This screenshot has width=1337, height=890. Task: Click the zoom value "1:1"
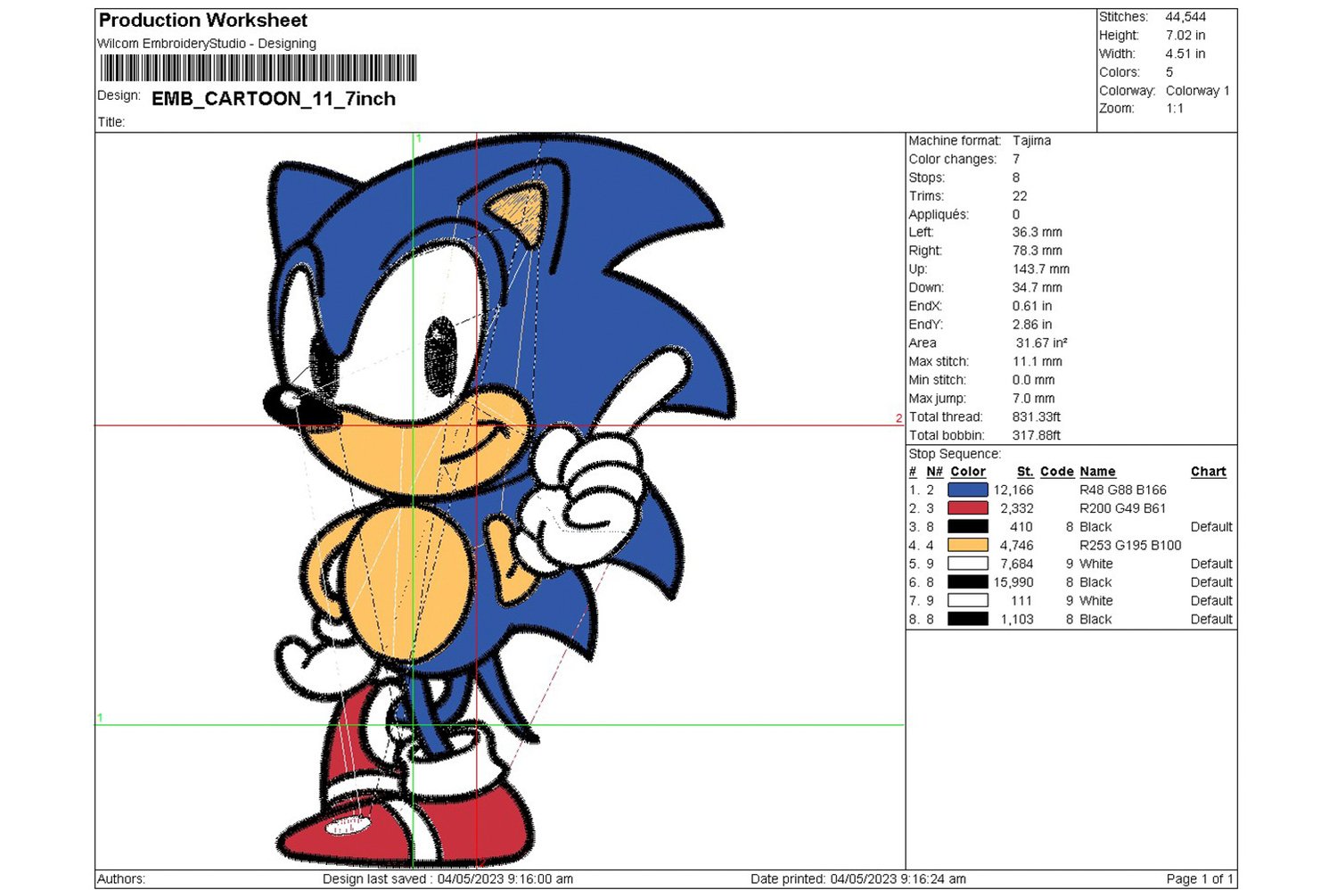(1175, 109)
